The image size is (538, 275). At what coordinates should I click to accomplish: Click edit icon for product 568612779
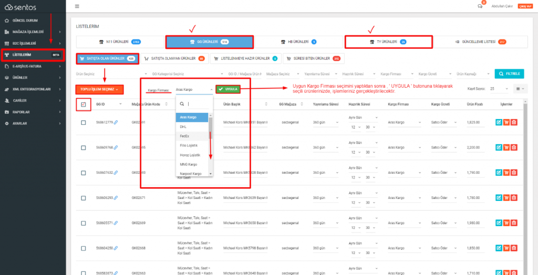tap(499, 122)
